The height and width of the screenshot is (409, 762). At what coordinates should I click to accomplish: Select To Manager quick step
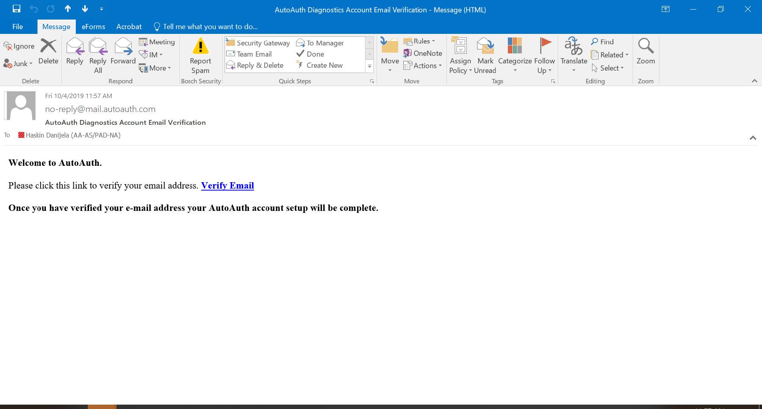320,43
